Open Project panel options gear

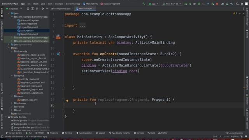click(x=42, y=9)
